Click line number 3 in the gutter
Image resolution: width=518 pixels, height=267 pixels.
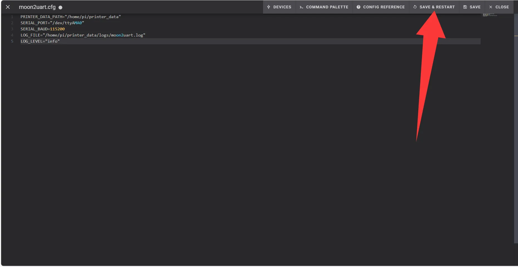tap(12, 29)
